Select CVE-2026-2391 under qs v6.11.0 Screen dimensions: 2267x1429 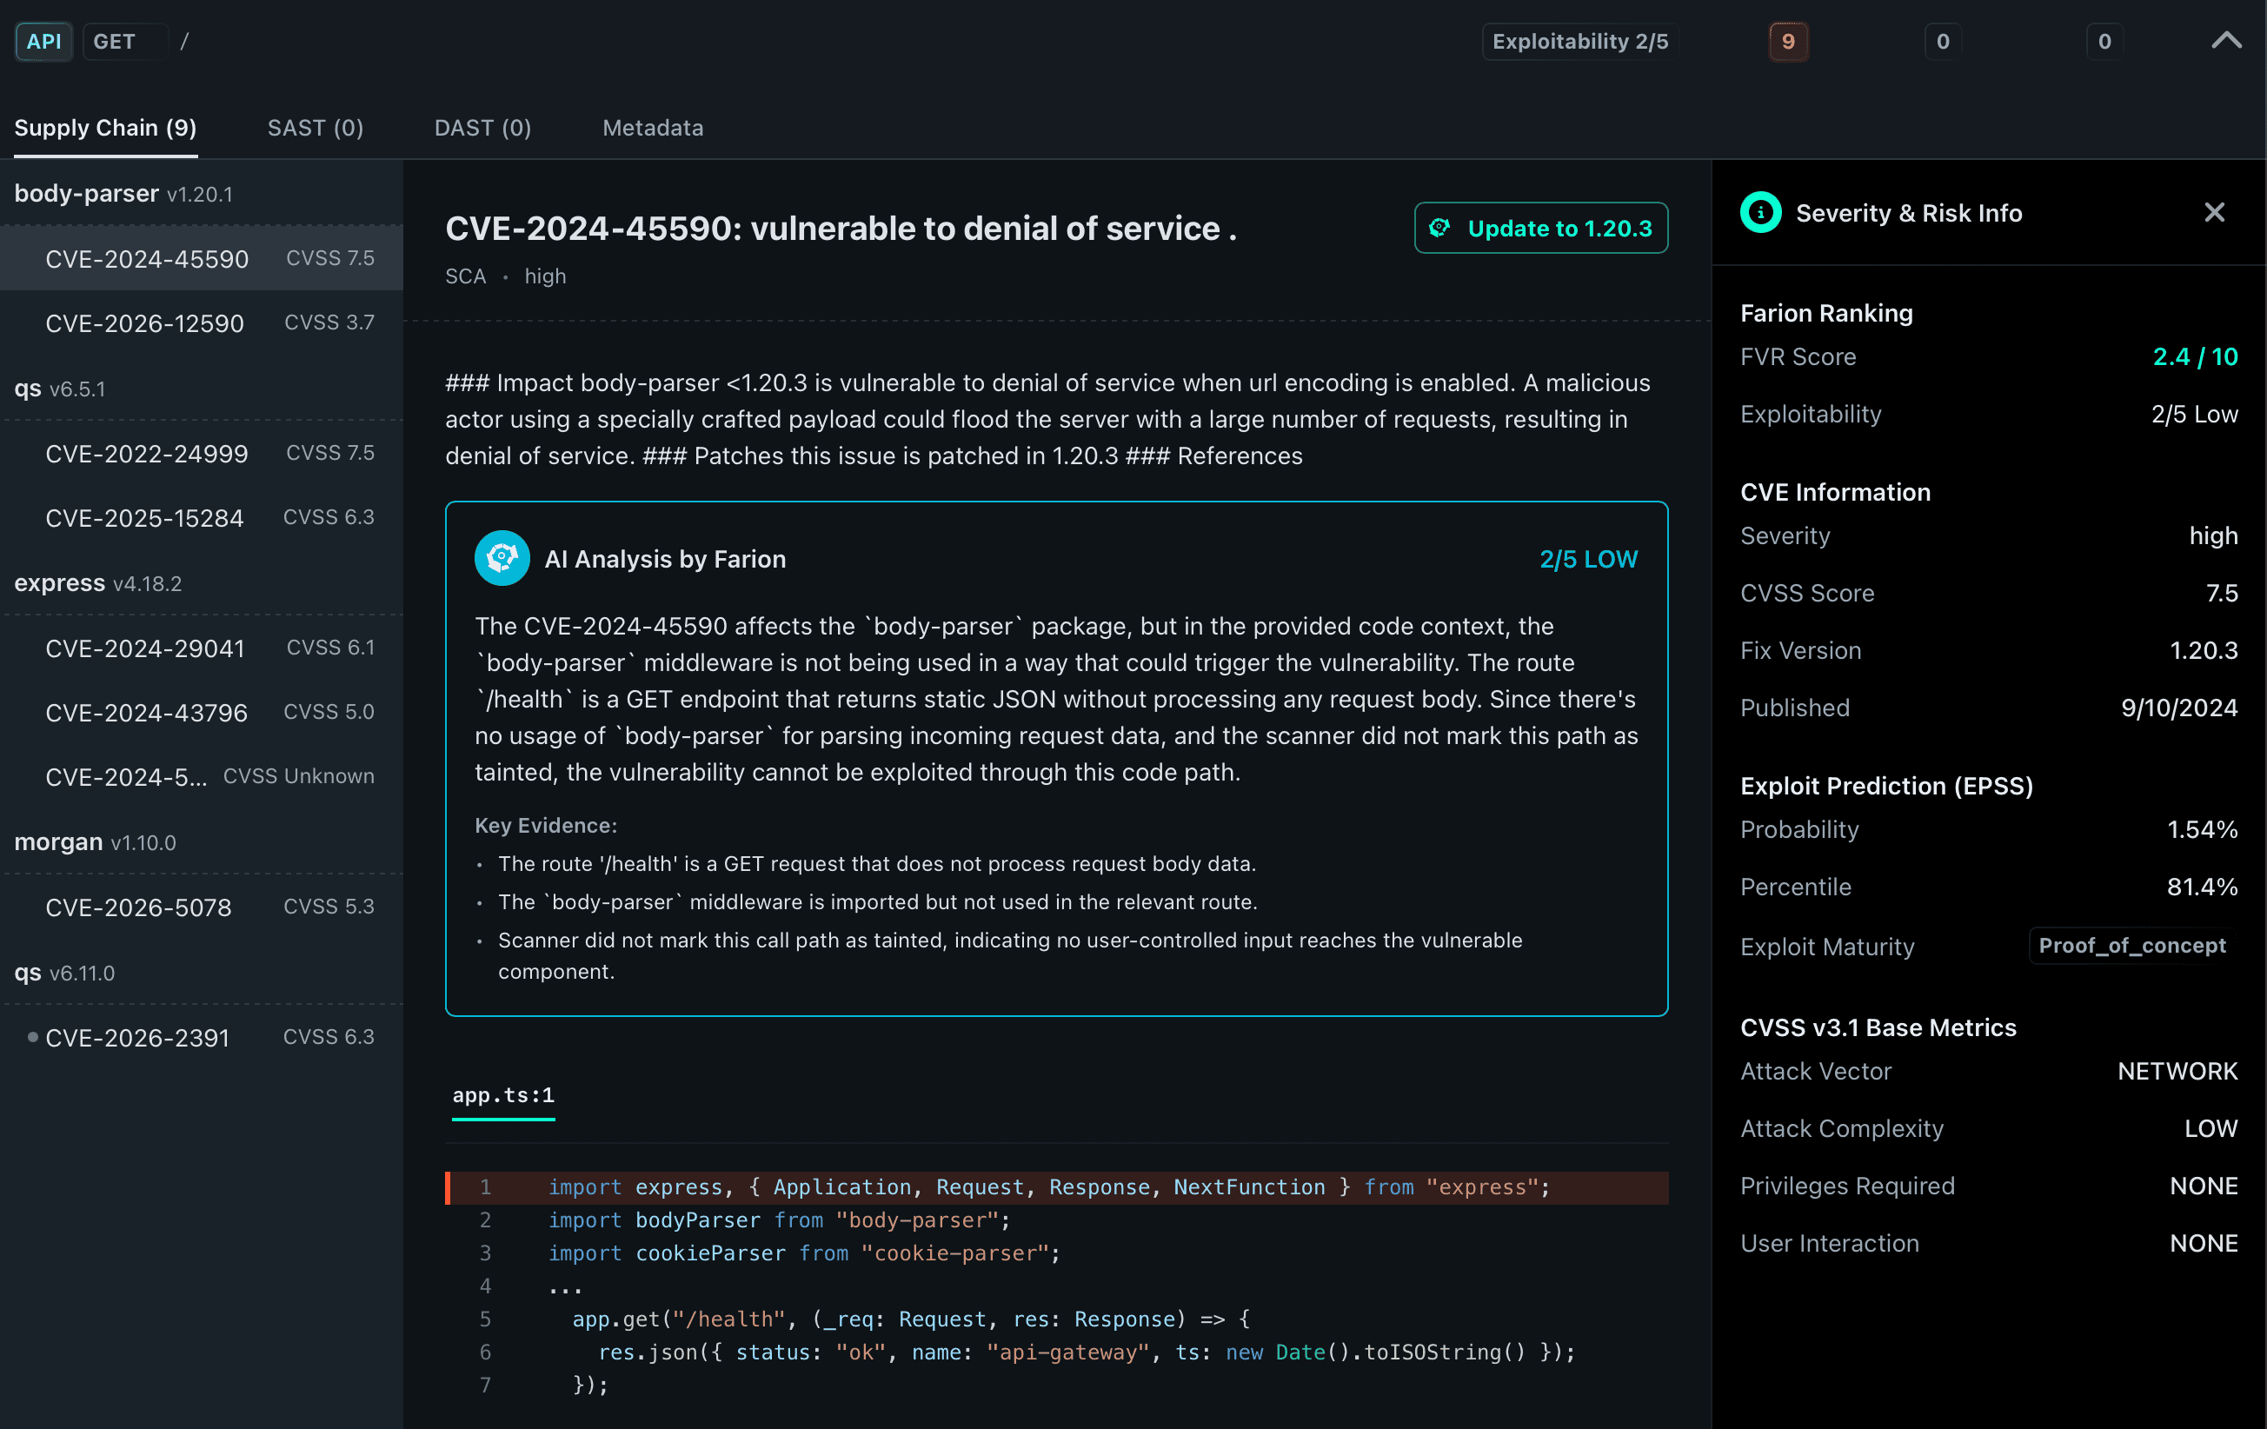click(x=202, y=1037)
